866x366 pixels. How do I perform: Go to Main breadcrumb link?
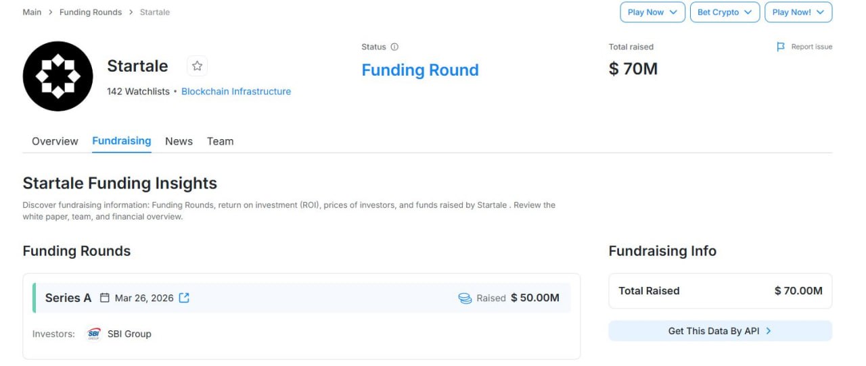coord(32,12)
